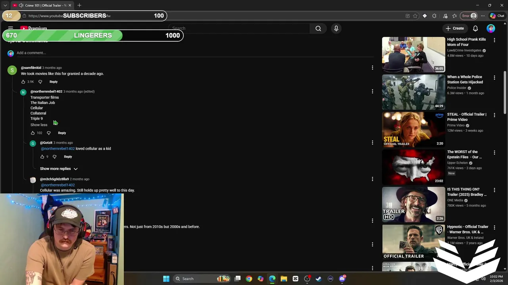508x285 pixels.
Task: Reply to @Gotzit comment
Action: click(68, 157)
